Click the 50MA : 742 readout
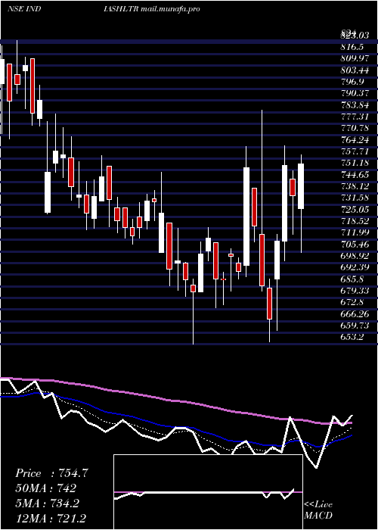Viewport: 378px width, 530px height. (x=45, y=488)
